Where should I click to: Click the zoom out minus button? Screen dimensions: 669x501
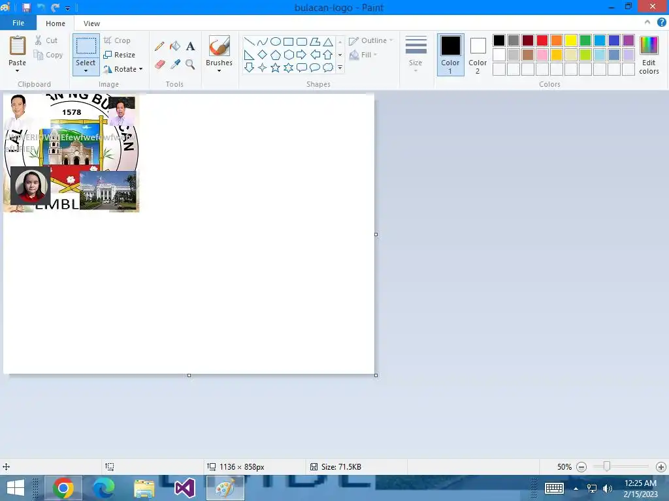point(581,467)
